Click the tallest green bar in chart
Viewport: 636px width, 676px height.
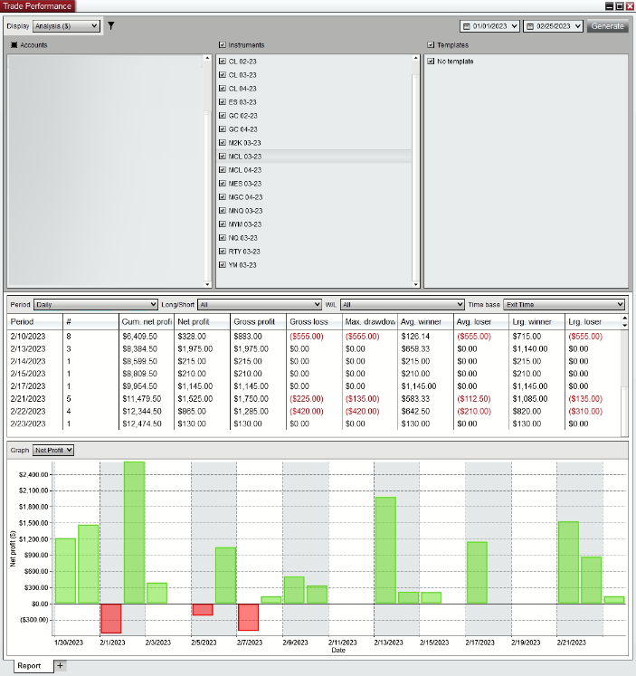[x=134, y=532]
